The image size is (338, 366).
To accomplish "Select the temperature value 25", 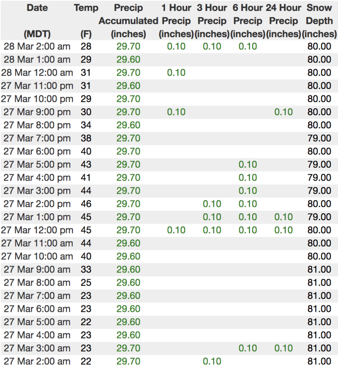I will (86, 282).
